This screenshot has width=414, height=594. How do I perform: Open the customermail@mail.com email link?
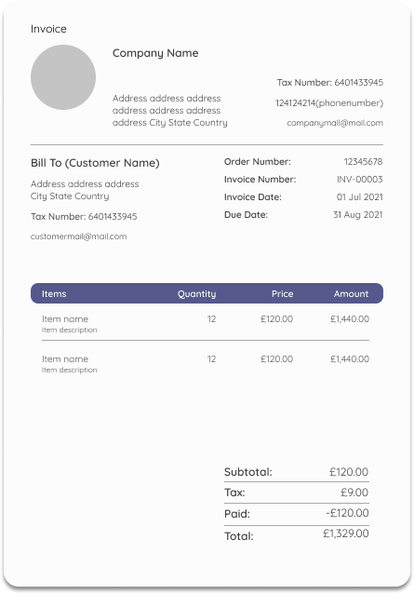click(79, 236)
